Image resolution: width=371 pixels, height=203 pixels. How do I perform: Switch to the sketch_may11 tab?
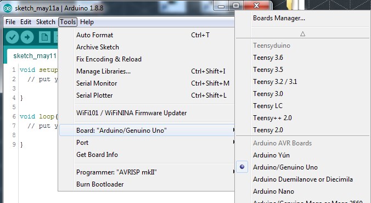(x=33, y=56)
